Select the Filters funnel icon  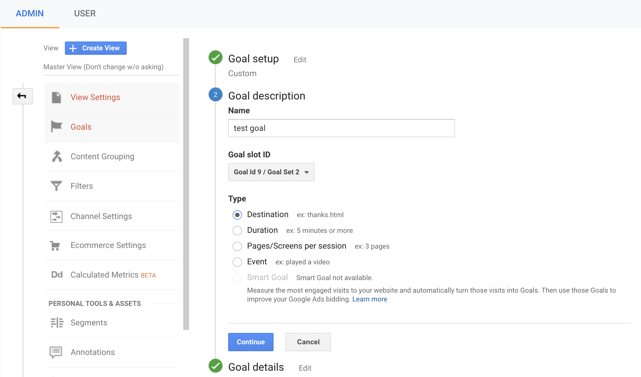[x=57, y=186]
